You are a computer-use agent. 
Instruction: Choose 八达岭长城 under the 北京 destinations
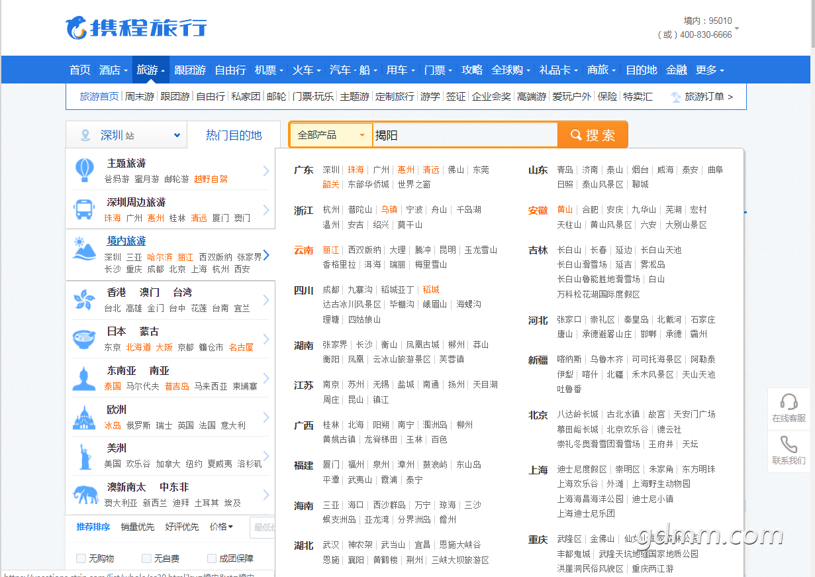coord(577,414)
